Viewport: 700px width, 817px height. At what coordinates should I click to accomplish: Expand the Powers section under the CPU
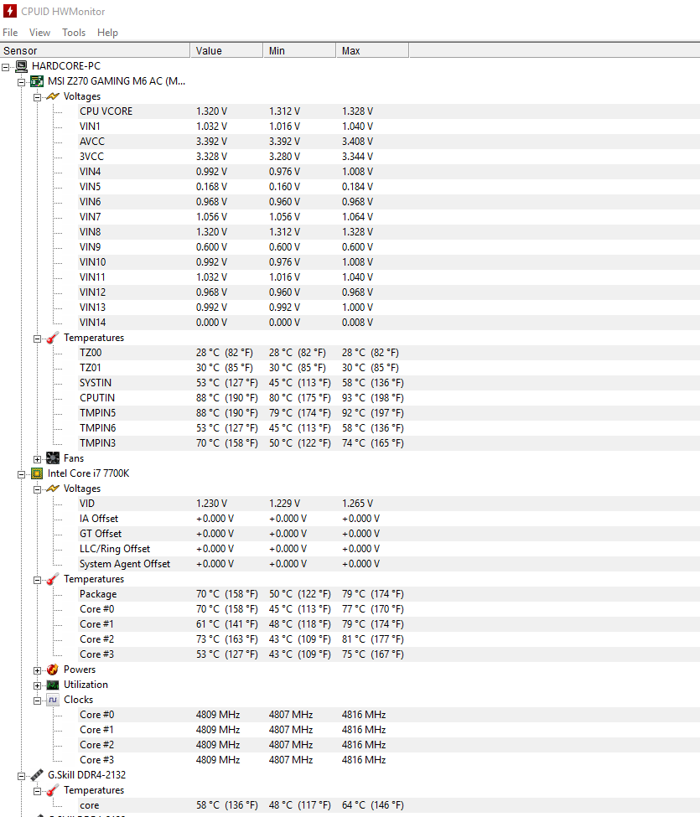point(37,669)
